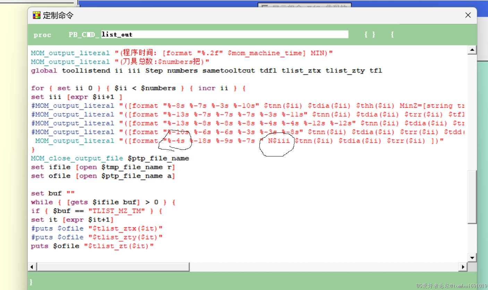
Task: Click the 'set buf ""' line
Action: [x=53, y=193]
